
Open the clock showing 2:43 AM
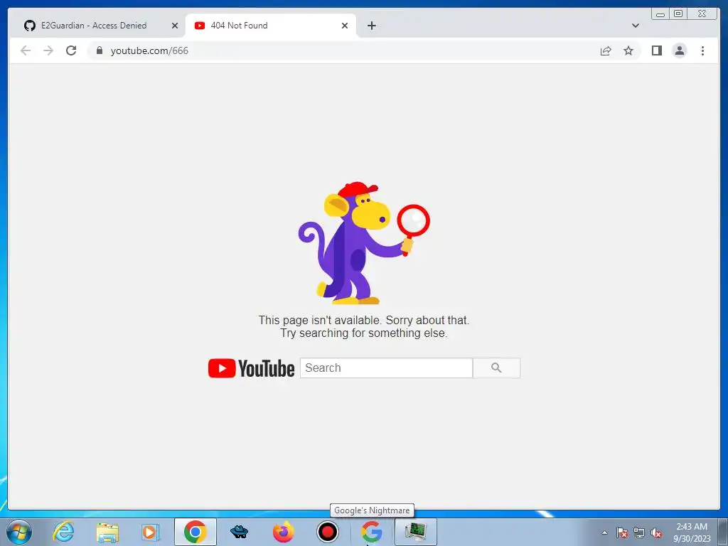click(x=692, y=532)
